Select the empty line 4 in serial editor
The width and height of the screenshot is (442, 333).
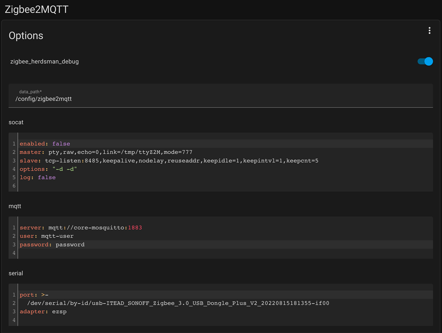(225, 320)
